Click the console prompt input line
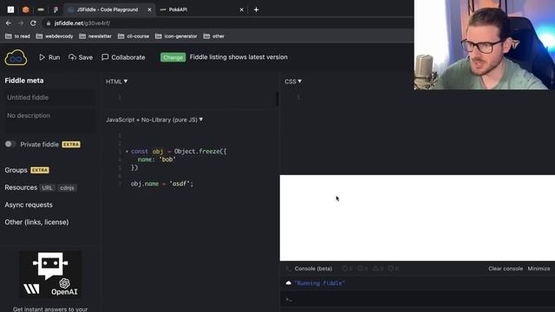 pos(418,300)
